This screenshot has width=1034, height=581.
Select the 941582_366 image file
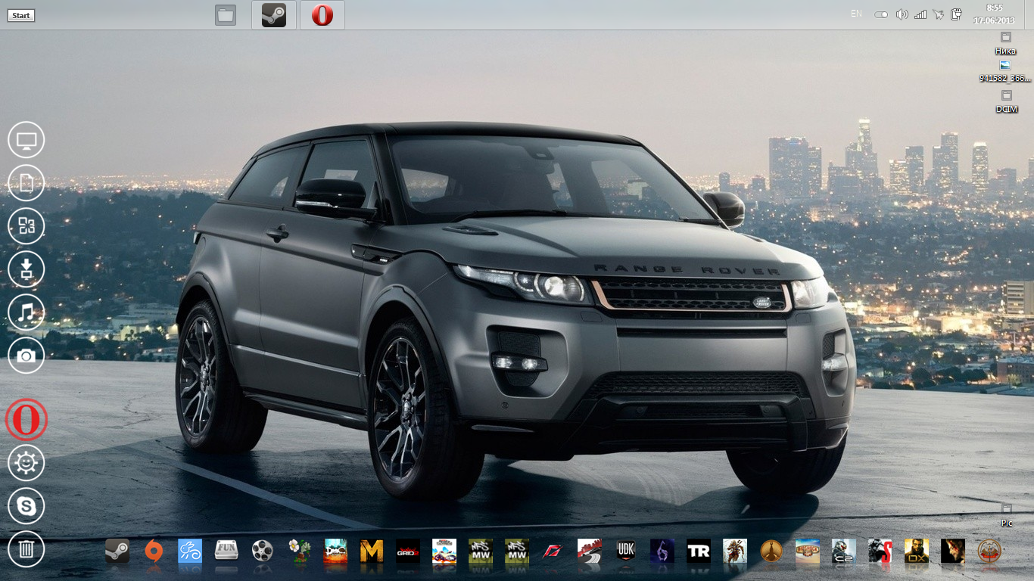tap(1006, 72)
